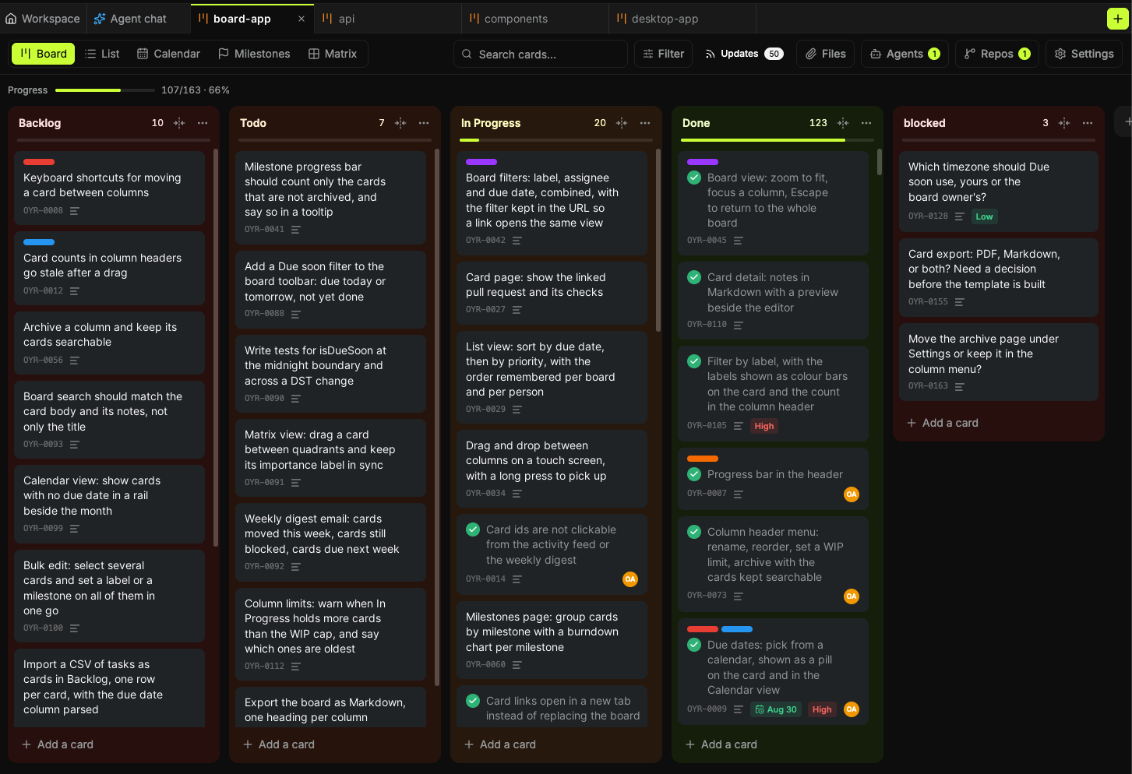Click the In Progress column scrollbar
The image size is (1132, 774).
(x=658, y=241)
